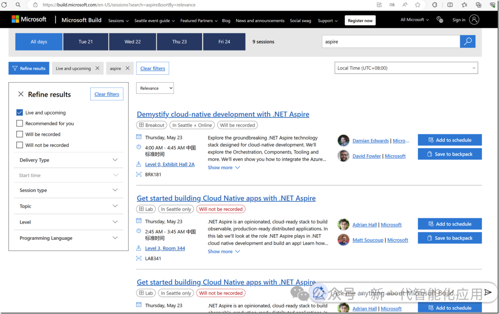Open the Support menu in the navigation bar
The height and width of the screenshot is (314, 499).
click(328, 21)
